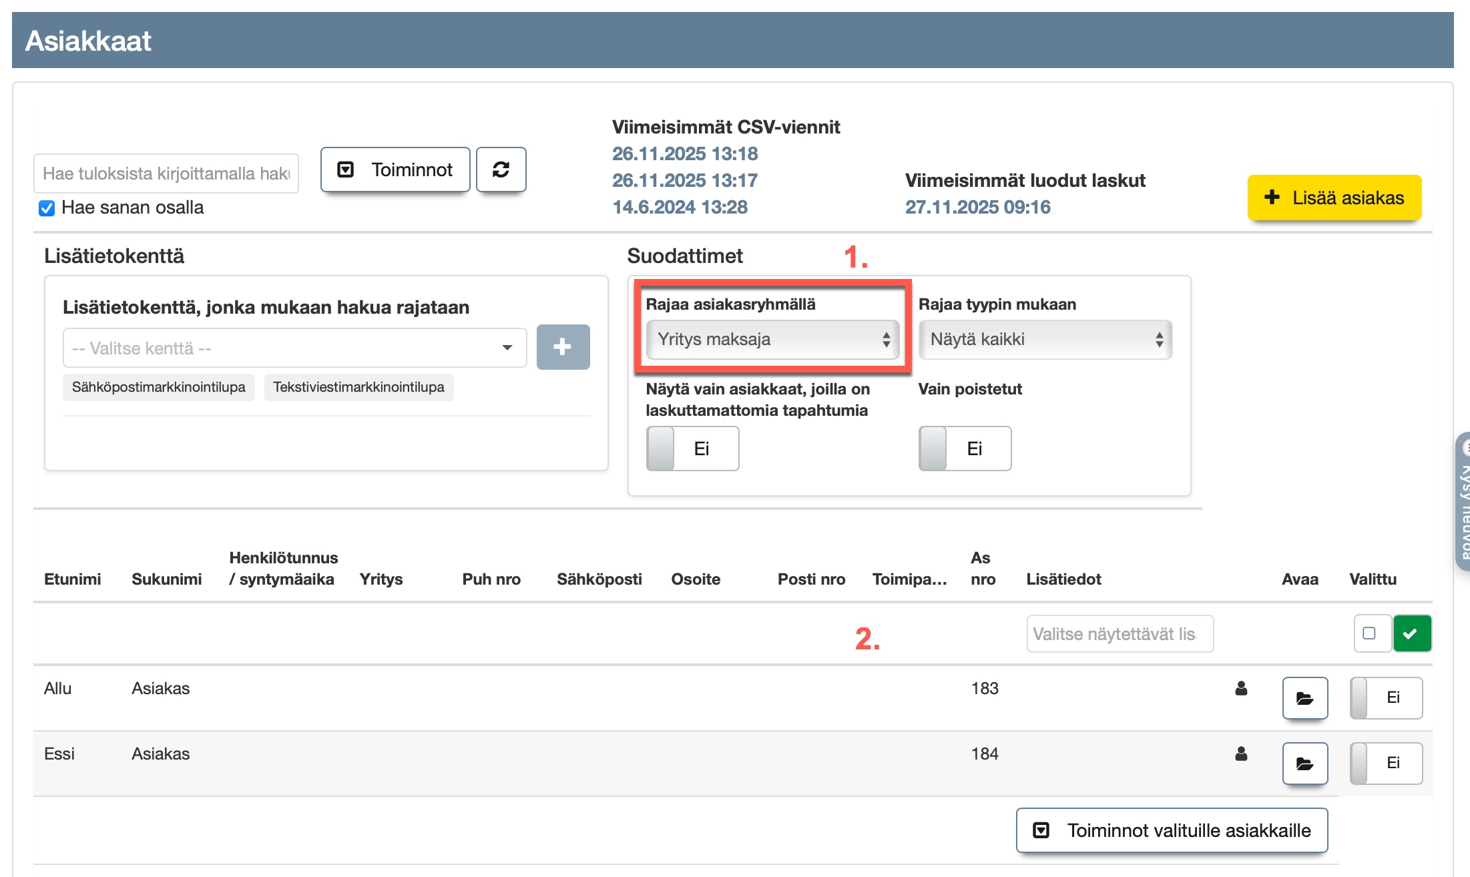The width and height of the screenshot is (1470, 877).
Task: Open the Kysy neuvoa side tab
Action: point(1463,501)
